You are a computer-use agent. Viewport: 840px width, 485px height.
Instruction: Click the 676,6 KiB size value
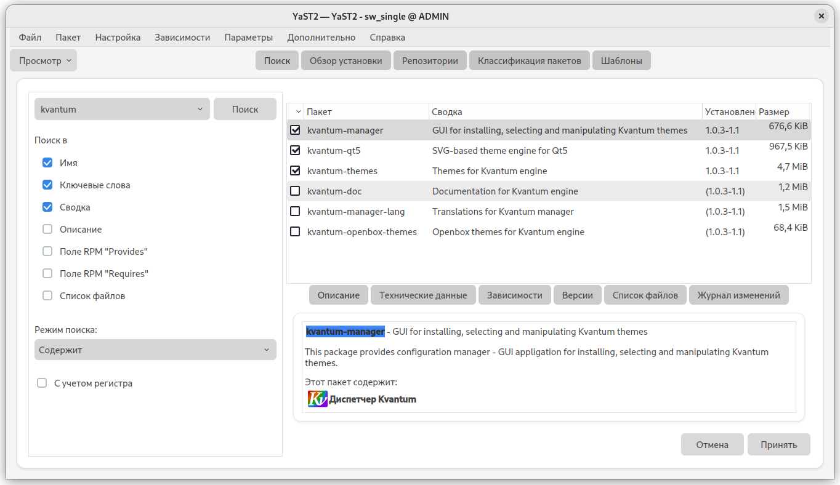[x=788, y=126]
